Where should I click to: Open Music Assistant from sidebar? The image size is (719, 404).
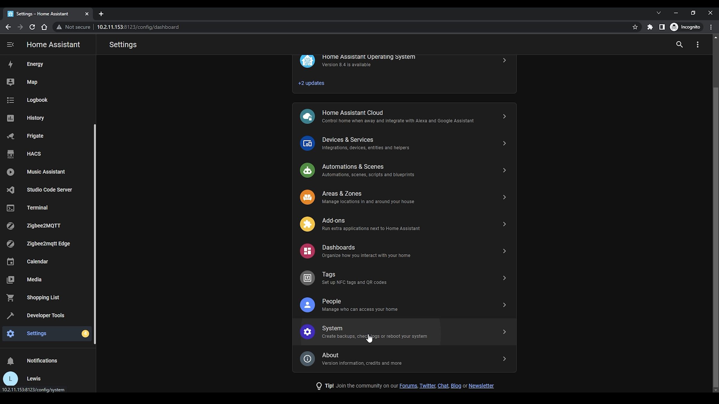pos(46,172)
